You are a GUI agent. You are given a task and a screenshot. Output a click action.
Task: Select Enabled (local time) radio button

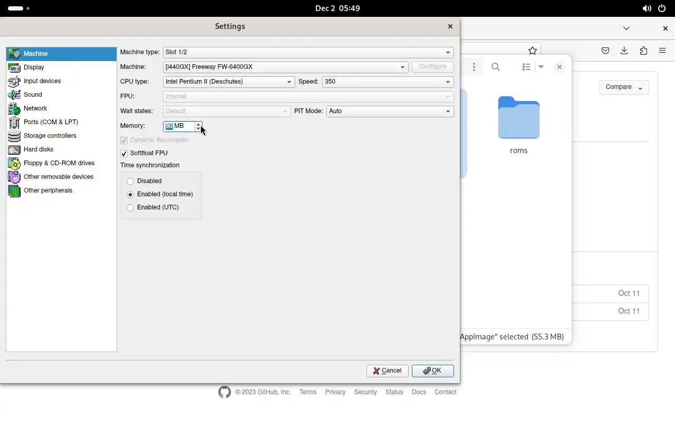tap(130, 195)
